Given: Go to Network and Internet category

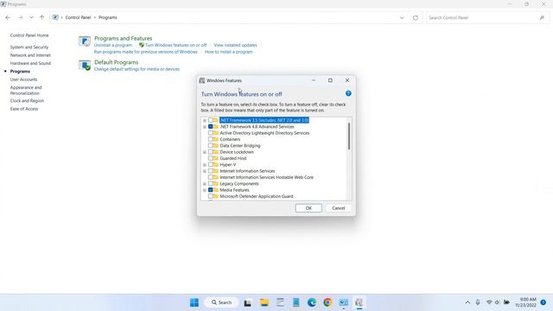Looking at the screenshot, I should [x=30, y=55].
